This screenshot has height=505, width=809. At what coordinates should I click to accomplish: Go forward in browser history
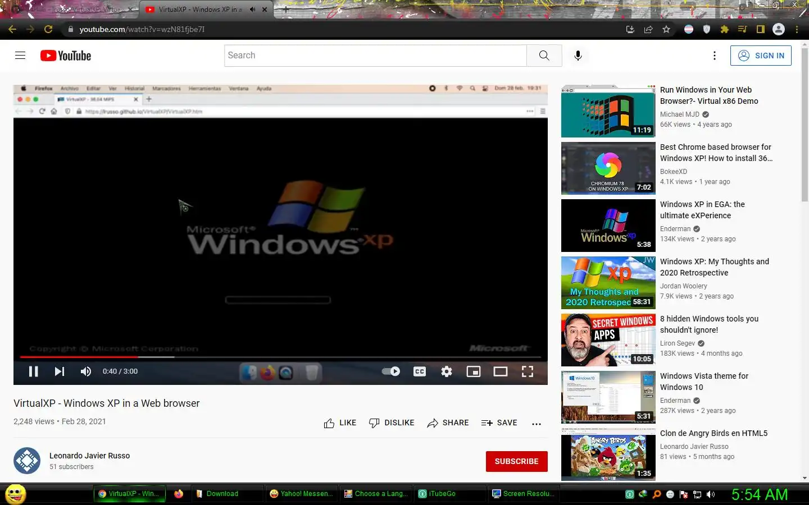click(x=30, y=29)
